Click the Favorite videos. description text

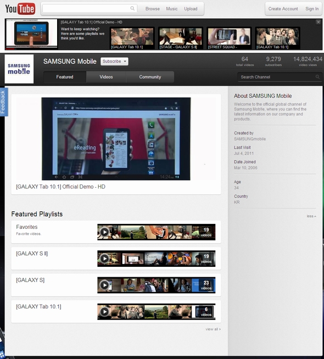(29, 234)
